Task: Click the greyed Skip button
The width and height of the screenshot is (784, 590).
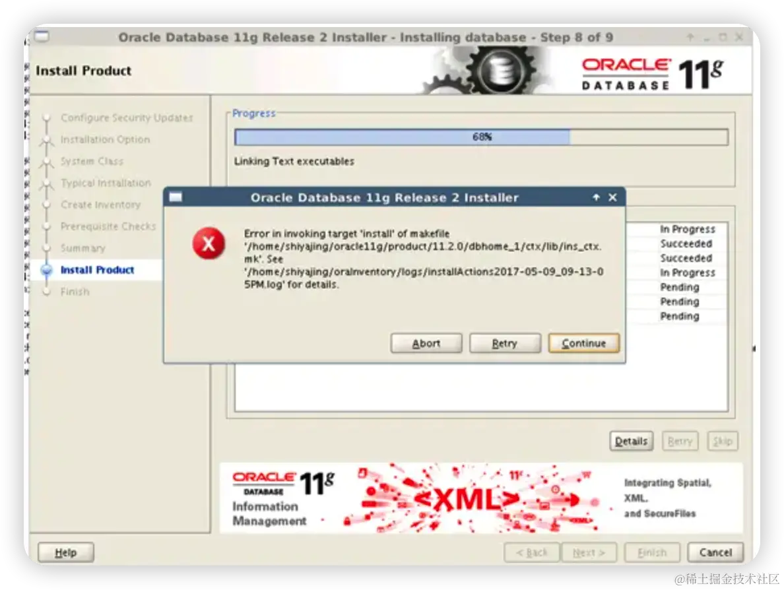Action: pyautogui.click(x=723, y=441)
